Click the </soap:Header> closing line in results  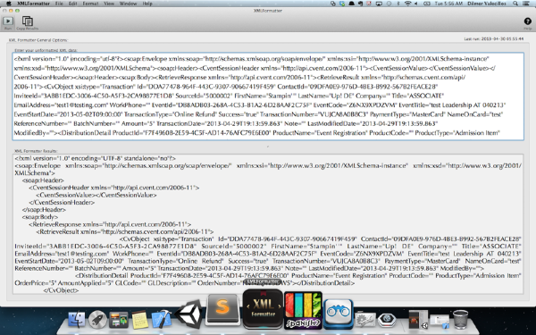(x=44, y=210)
